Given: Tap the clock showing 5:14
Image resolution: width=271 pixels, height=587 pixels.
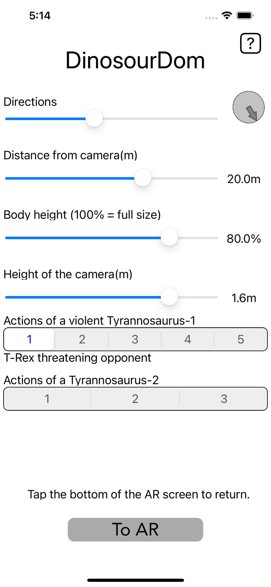Looking at the screenshot, I should coord(39,15).
